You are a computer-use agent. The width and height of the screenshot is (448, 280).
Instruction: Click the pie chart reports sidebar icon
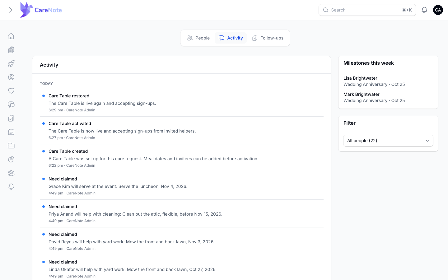[x=11, y=159]
